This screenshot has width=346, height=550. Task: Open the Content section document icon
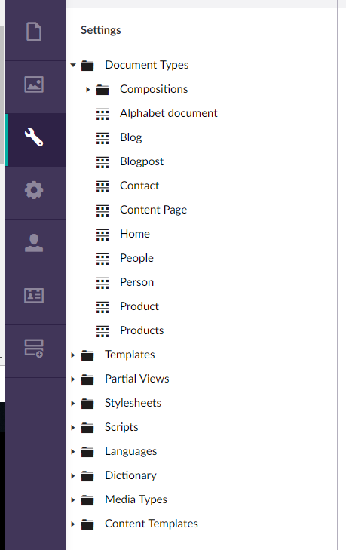(x=34, y=32)
